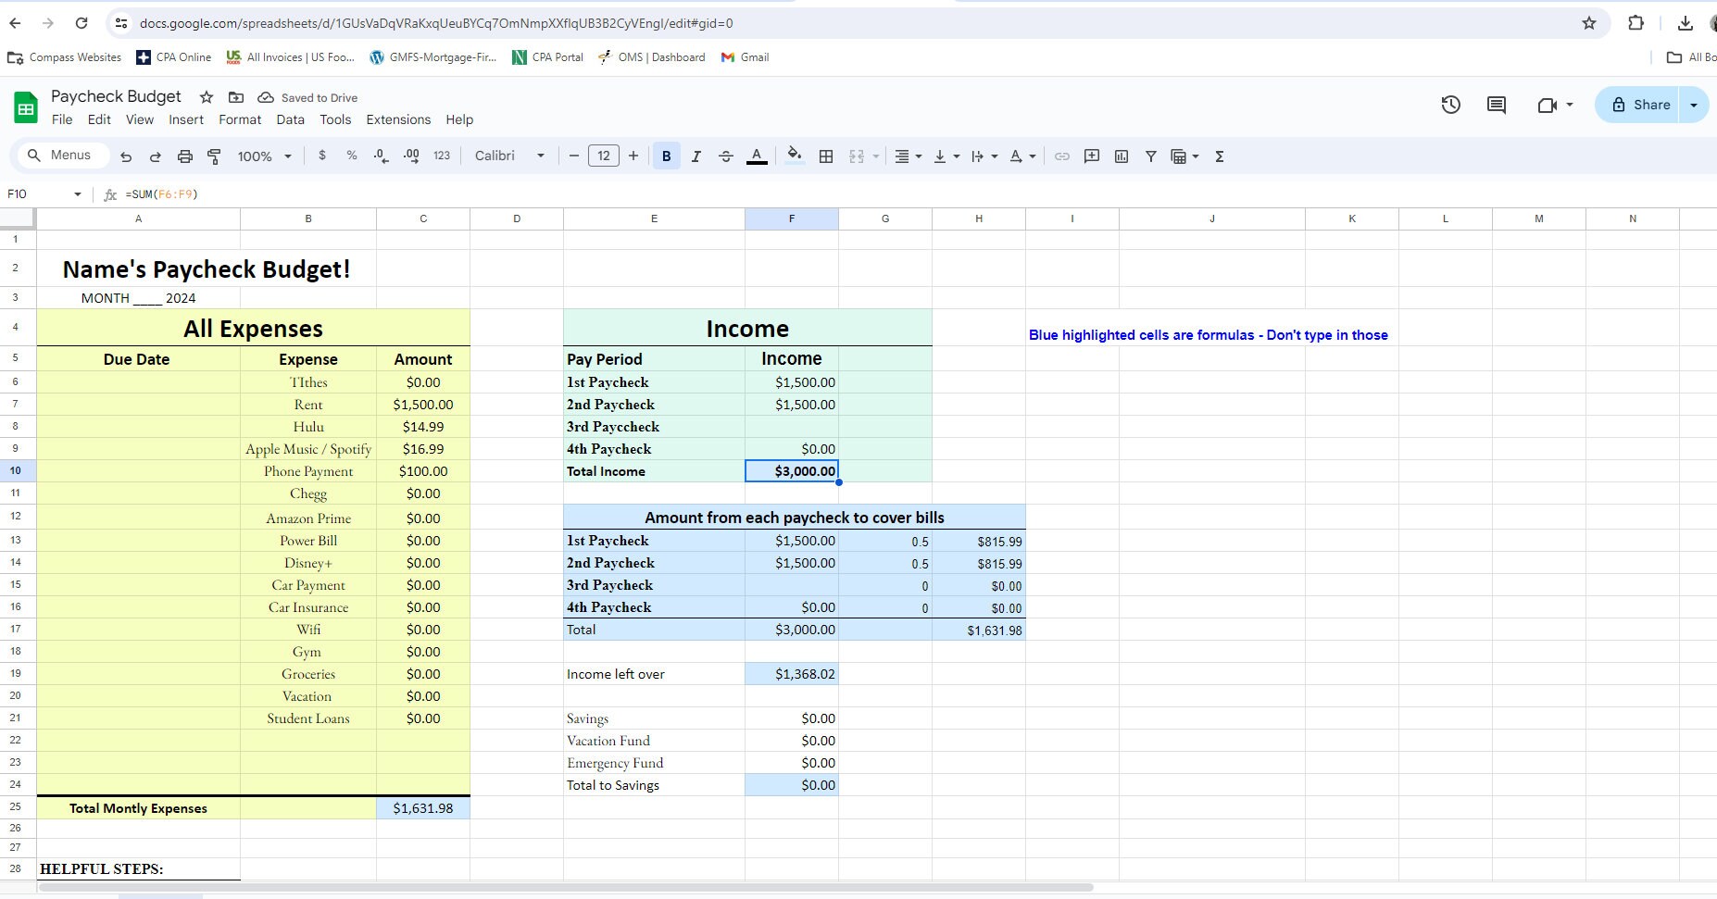The width and height of the screenshot is (1717, 899).
Task: Format selection as currency
Action: 322,156
